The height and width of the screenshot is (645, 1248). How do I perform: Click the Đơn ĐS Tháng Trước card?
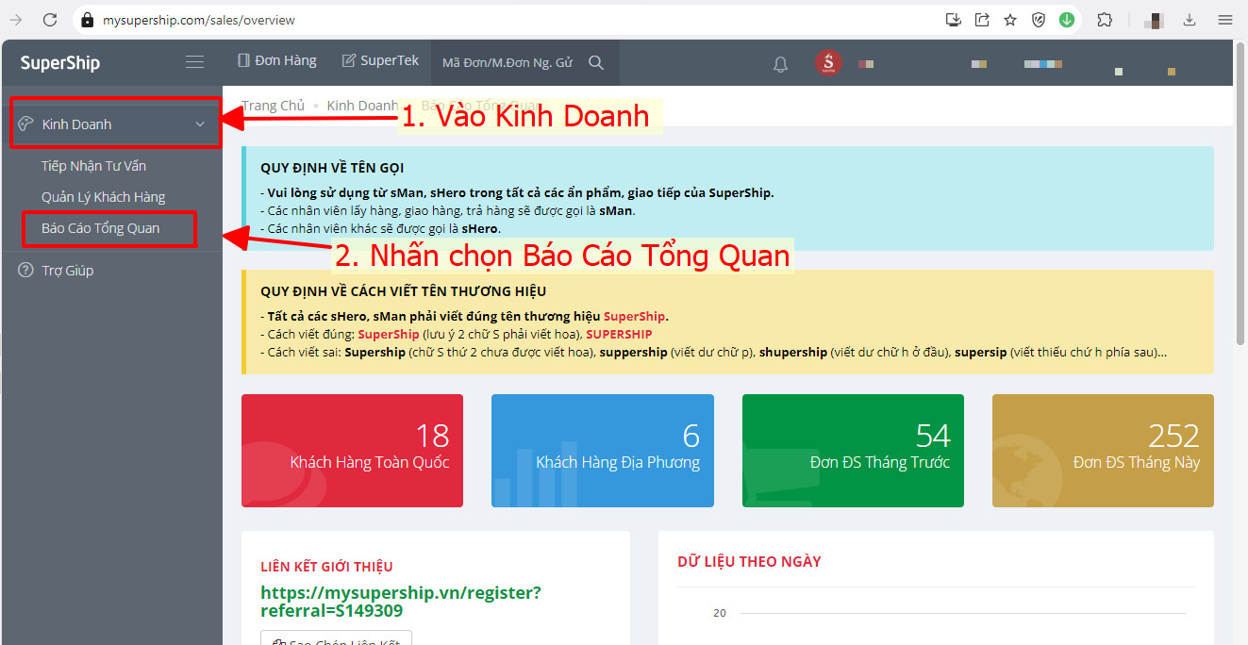(x=853, y=451)
